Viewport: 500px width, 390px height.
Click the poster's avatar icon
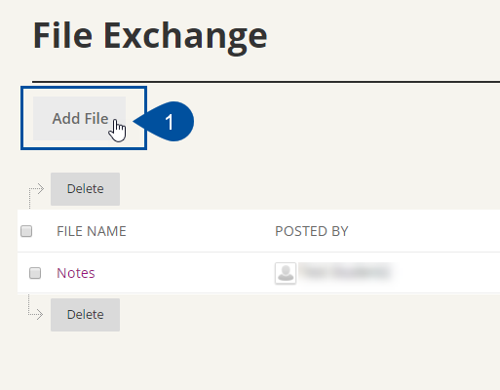(x=286, y=273)
